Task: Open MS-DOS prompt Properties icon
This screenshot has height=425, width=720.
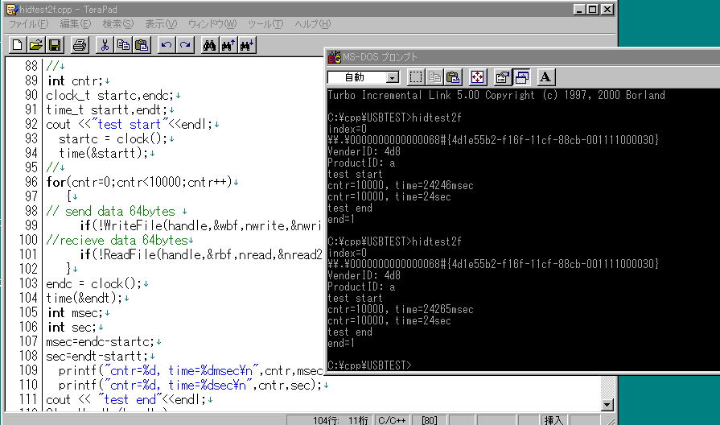Action: point(502,77)
